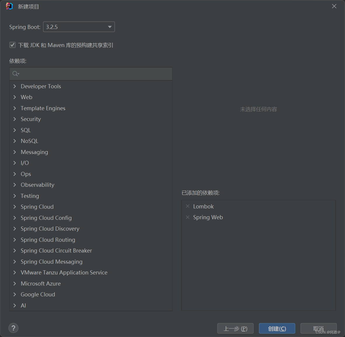345x337 pixels.
Task: Select Spring Web in added dependencies list
Action: 208,217
